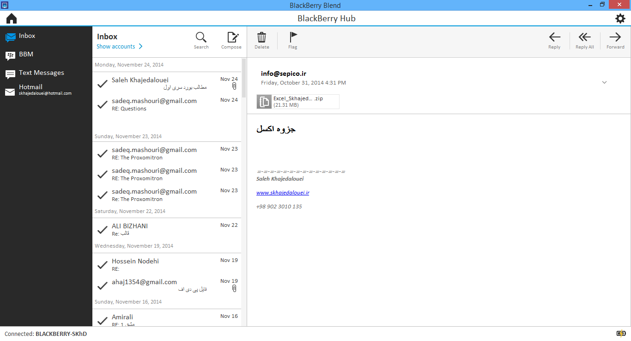This screenshot has width=631, height=341.
Task: Click the Search magnifier icon
Action: [201, 38]
